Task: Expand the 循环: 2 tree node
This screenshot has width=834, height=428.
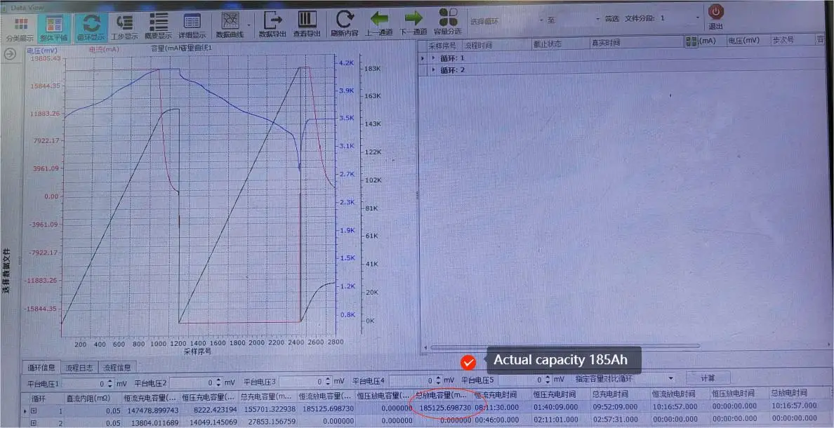Action: tap(433, 69)
